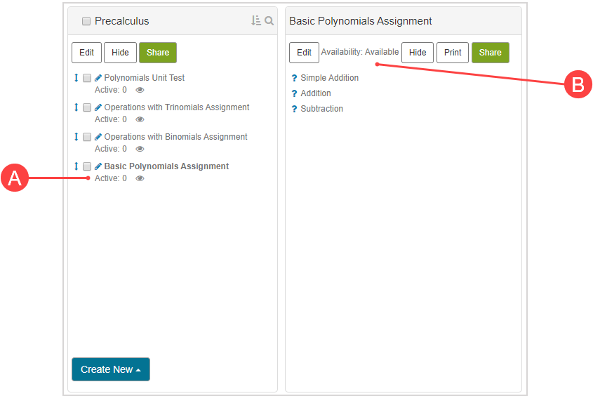593x396 pixels.
Task: Check the Precalculus select-all checkbox
Action: click(x=86, y=22)
